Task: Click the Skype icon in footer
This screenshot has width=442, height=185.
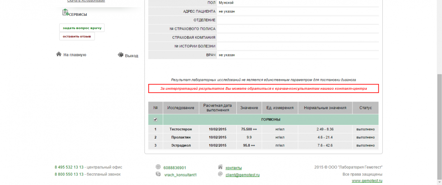Action: point(158,174)
